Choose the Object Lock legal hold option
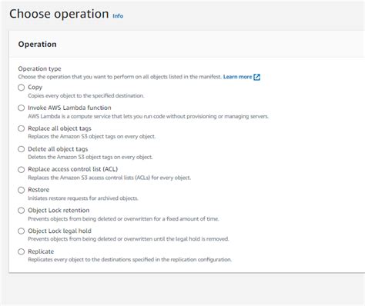365x306 pixels. pyautogui.click(x=22, y=231)
